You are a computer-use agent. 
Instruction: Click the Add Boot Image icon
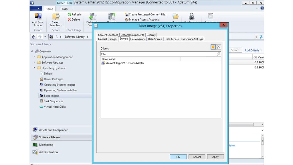[x=38, y=17]
